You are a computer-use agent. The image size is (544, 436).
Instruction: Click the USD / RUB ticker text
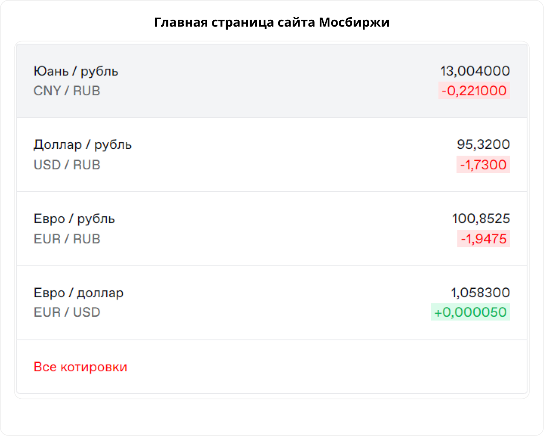67,165
